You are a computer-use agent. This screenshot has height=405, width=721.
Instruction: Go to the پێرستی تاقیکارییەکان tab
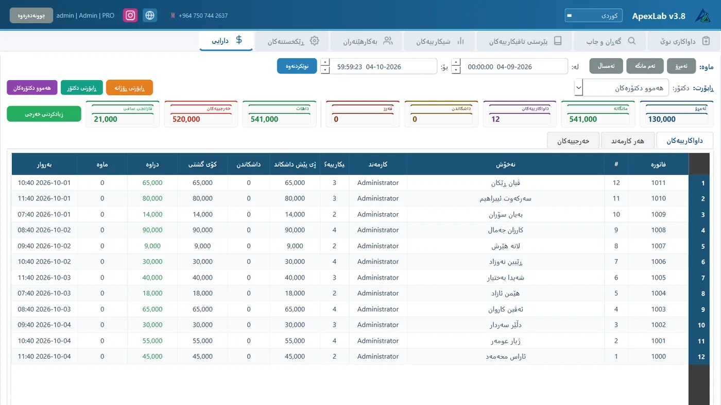pyautogui.click(x=524, y=42)
